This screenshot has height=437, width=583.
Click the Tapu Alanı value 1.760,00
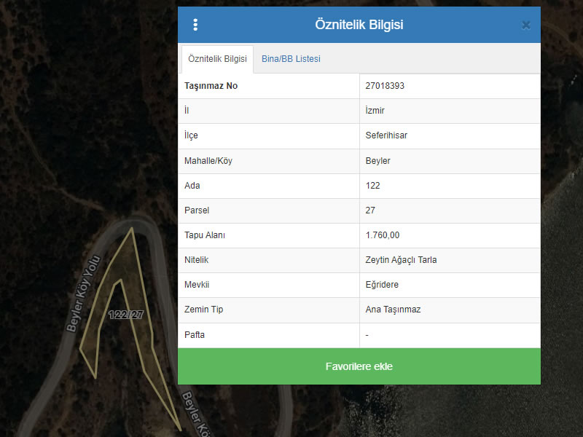(x=383, y=235)
